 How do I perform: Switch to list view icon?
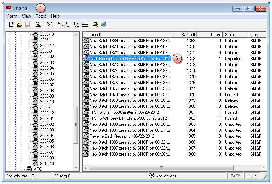[76, 25]
